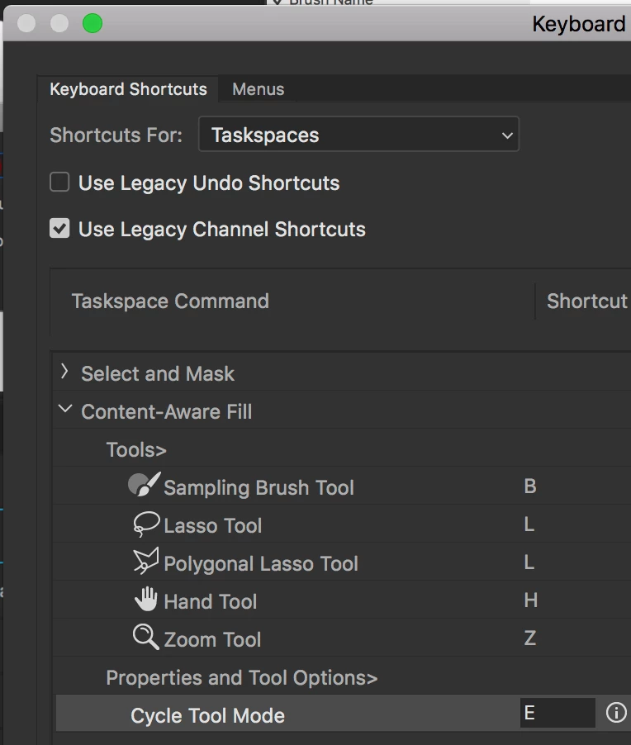Click the Sampling Brush Tool icon
Screen dimensions: 631x745
point(144,486)
